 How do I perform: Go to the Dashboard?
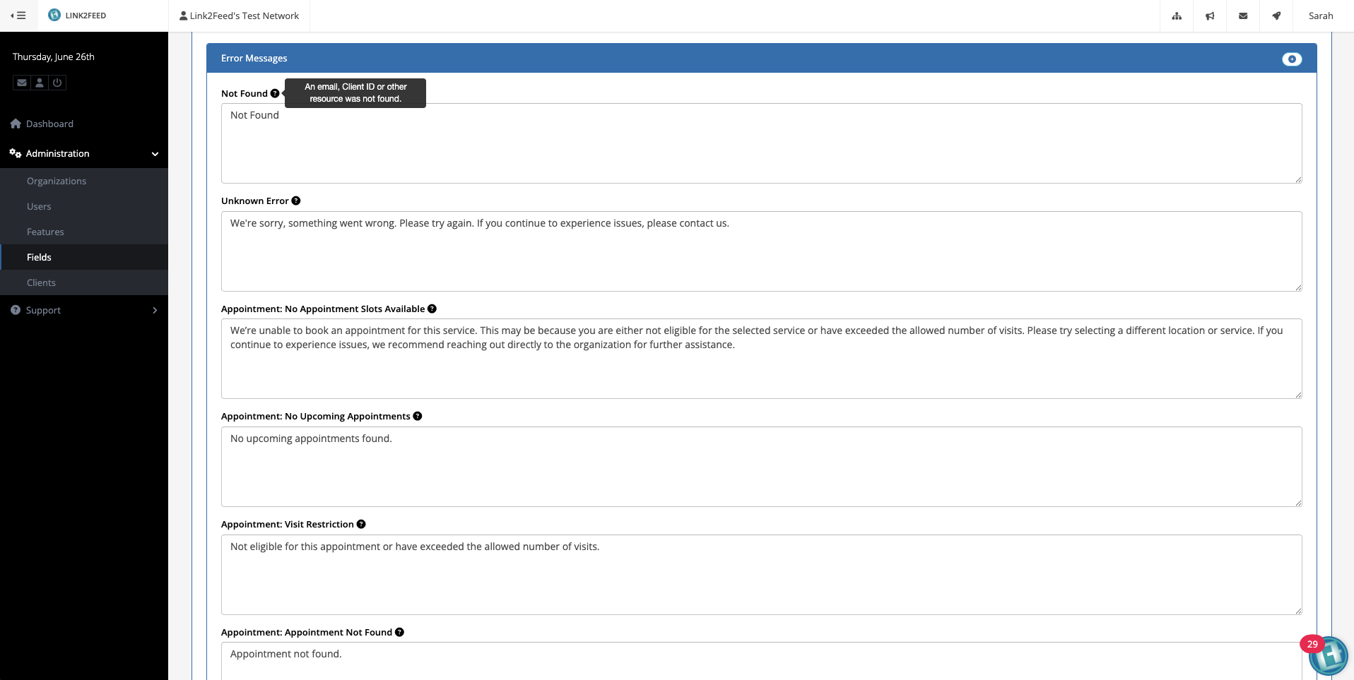(49, 124)
